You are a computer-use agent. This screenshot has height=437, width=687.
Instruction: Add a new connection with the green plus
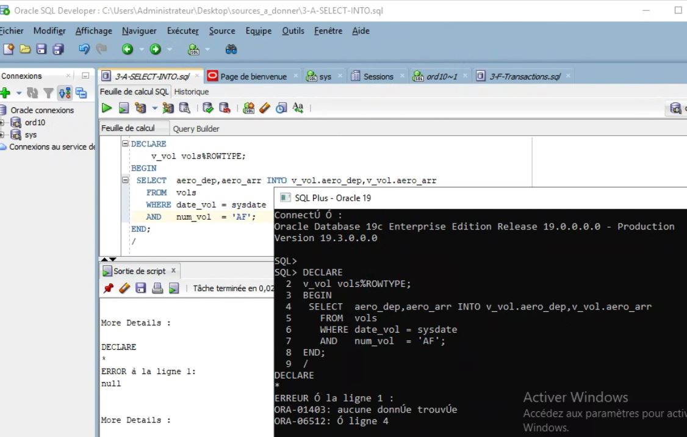(x=5, y=93)
